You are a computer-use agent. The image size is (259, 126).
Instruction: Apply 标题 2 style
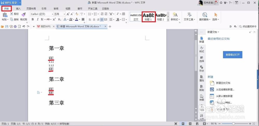point(161,17)
